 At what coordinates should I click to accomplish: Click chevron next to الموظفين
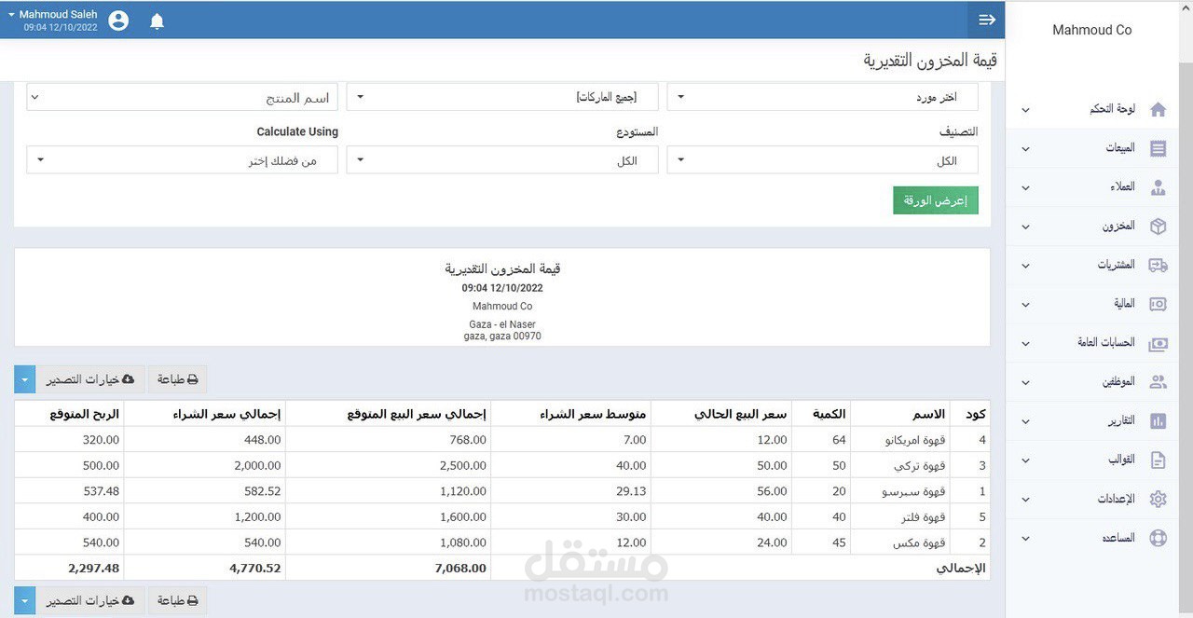pyautogui.click(x=1025, y=382)
